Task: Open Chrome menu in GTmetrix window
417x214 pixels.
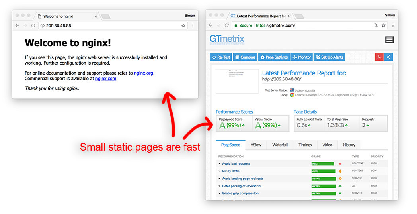Action: click(393, 26)
